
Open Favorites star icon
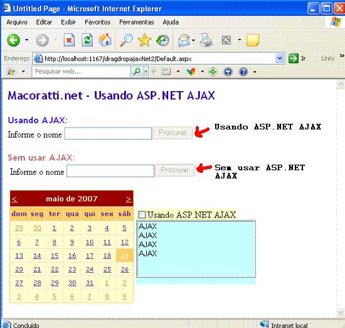[x=144, y=40]
